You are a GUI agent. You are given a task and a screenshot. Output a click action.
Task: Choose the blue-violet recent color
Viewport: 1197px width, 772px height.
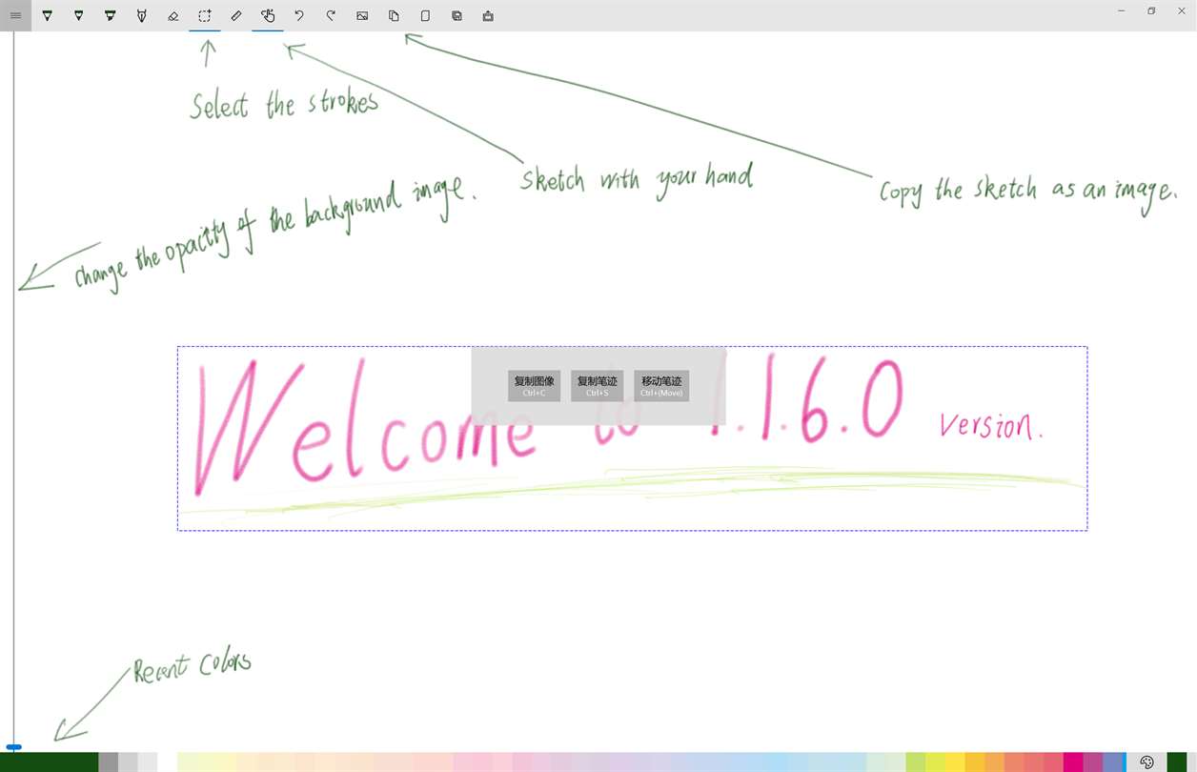pyautogui.click(x=1113, y=762)
